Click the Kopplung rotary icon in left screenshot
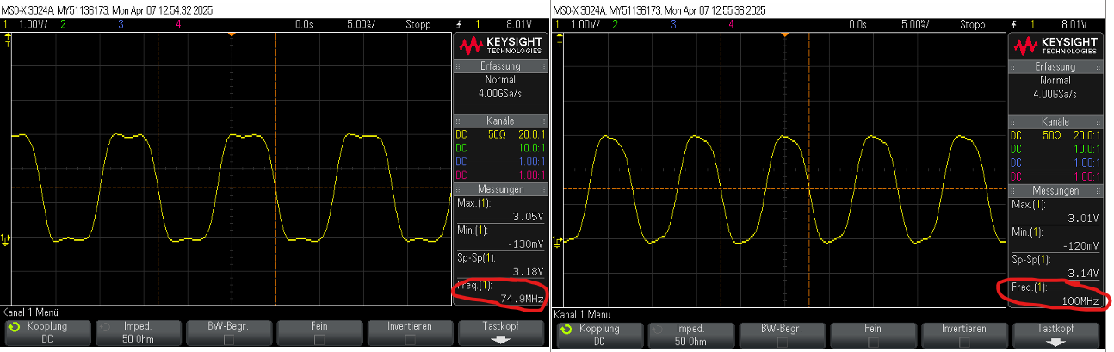Screen dimensions: 1114x352 [13, 328]
